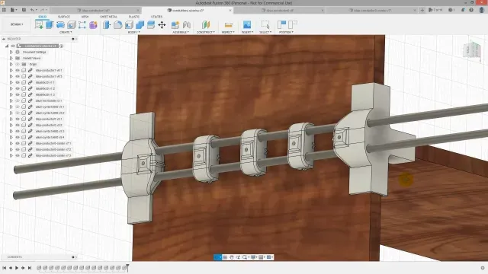The width and height of the screenshot is (488, 274).
Task: Switch to the PLASTIC tab
Action: (x=134, y=17)
